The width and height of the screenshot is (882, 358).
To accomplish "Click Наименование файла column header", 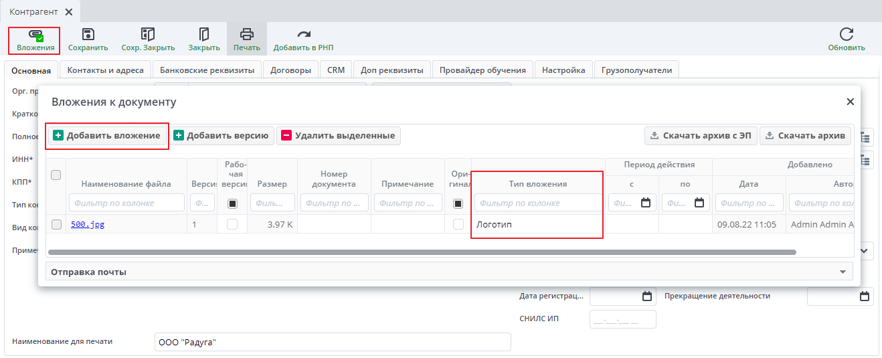I will pyautogui.click(x=126, y=184).
